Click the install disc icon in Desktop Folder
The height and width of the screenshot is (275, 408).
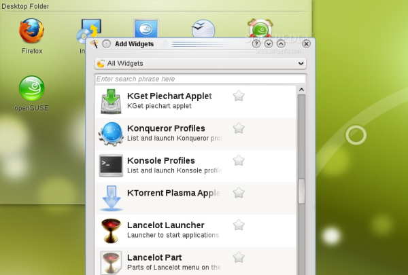click(89, 31)
